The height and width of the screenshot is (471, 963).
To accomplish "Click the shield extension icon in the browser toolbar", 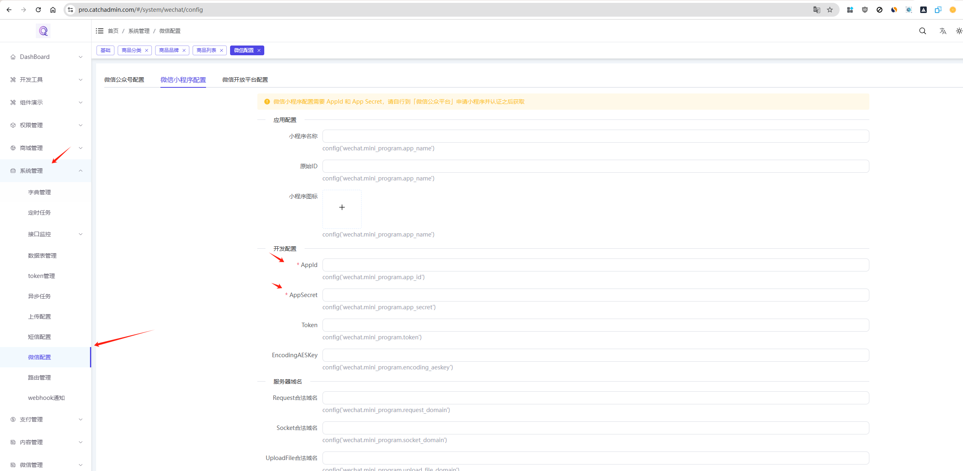I will (865, 10).
